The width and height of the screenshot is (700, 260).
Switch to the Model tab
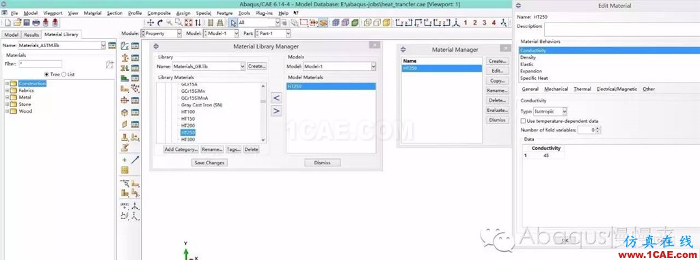click(x=11, y=34)
